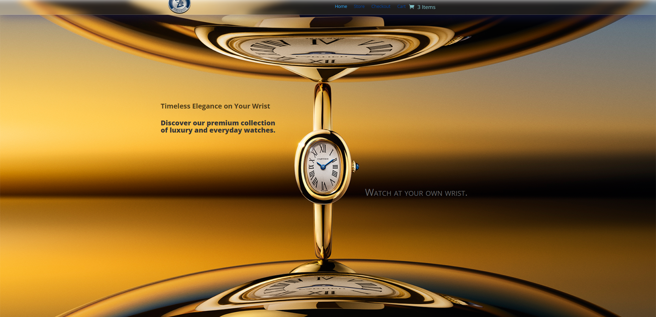Viewport: 656px width, 317px height.
Task: Open the Store menu item
Action: 359,7
